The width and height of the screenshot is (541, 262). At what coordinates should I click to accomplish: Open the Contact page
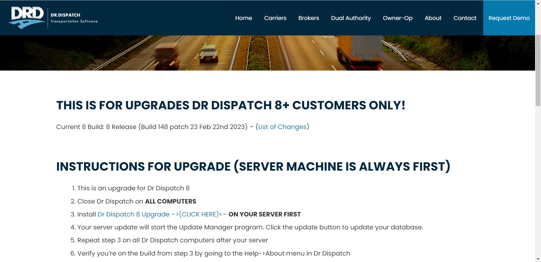click(x=465, y=18)
